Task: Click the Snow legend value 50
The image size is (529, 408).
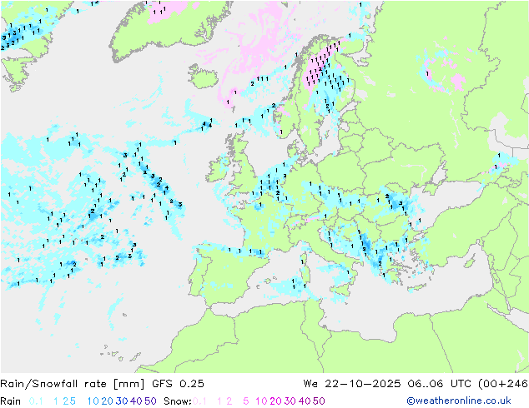Action: [319, 401]
